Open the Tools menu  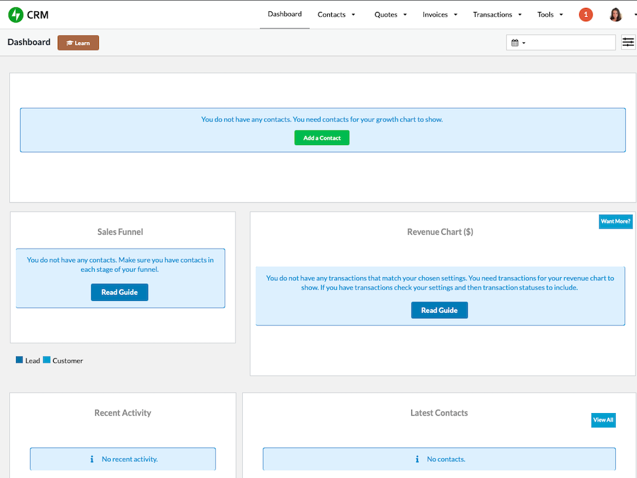tap(549, 14)
